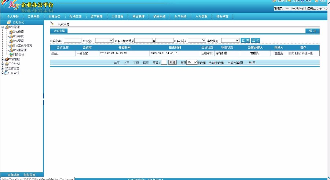
Task: Click the 会议查询 tree icon
Action: click(11, 41)
